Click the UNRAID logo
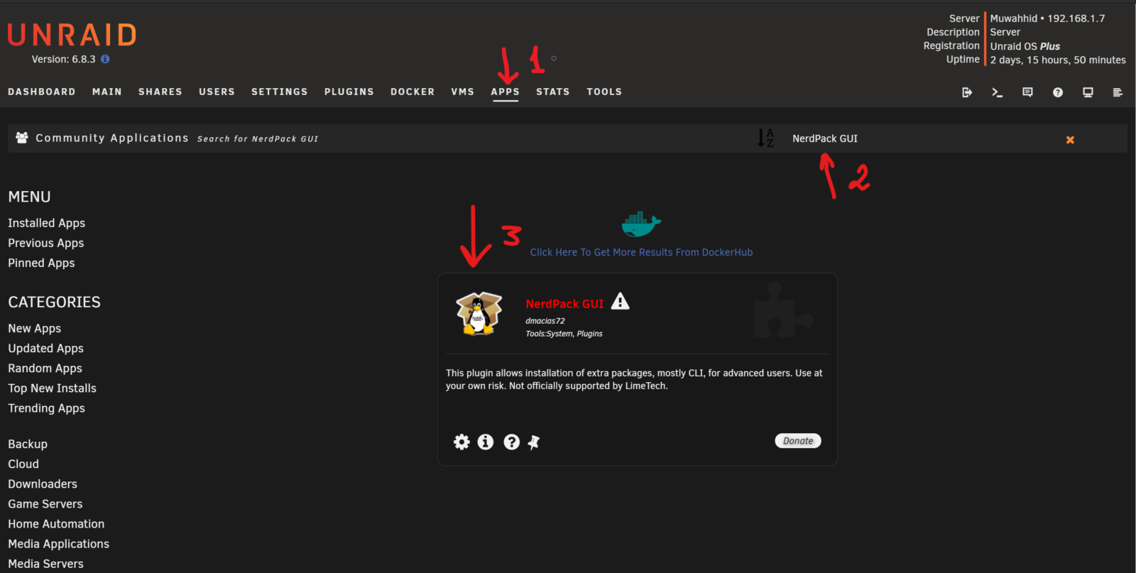 click(72, 34)
